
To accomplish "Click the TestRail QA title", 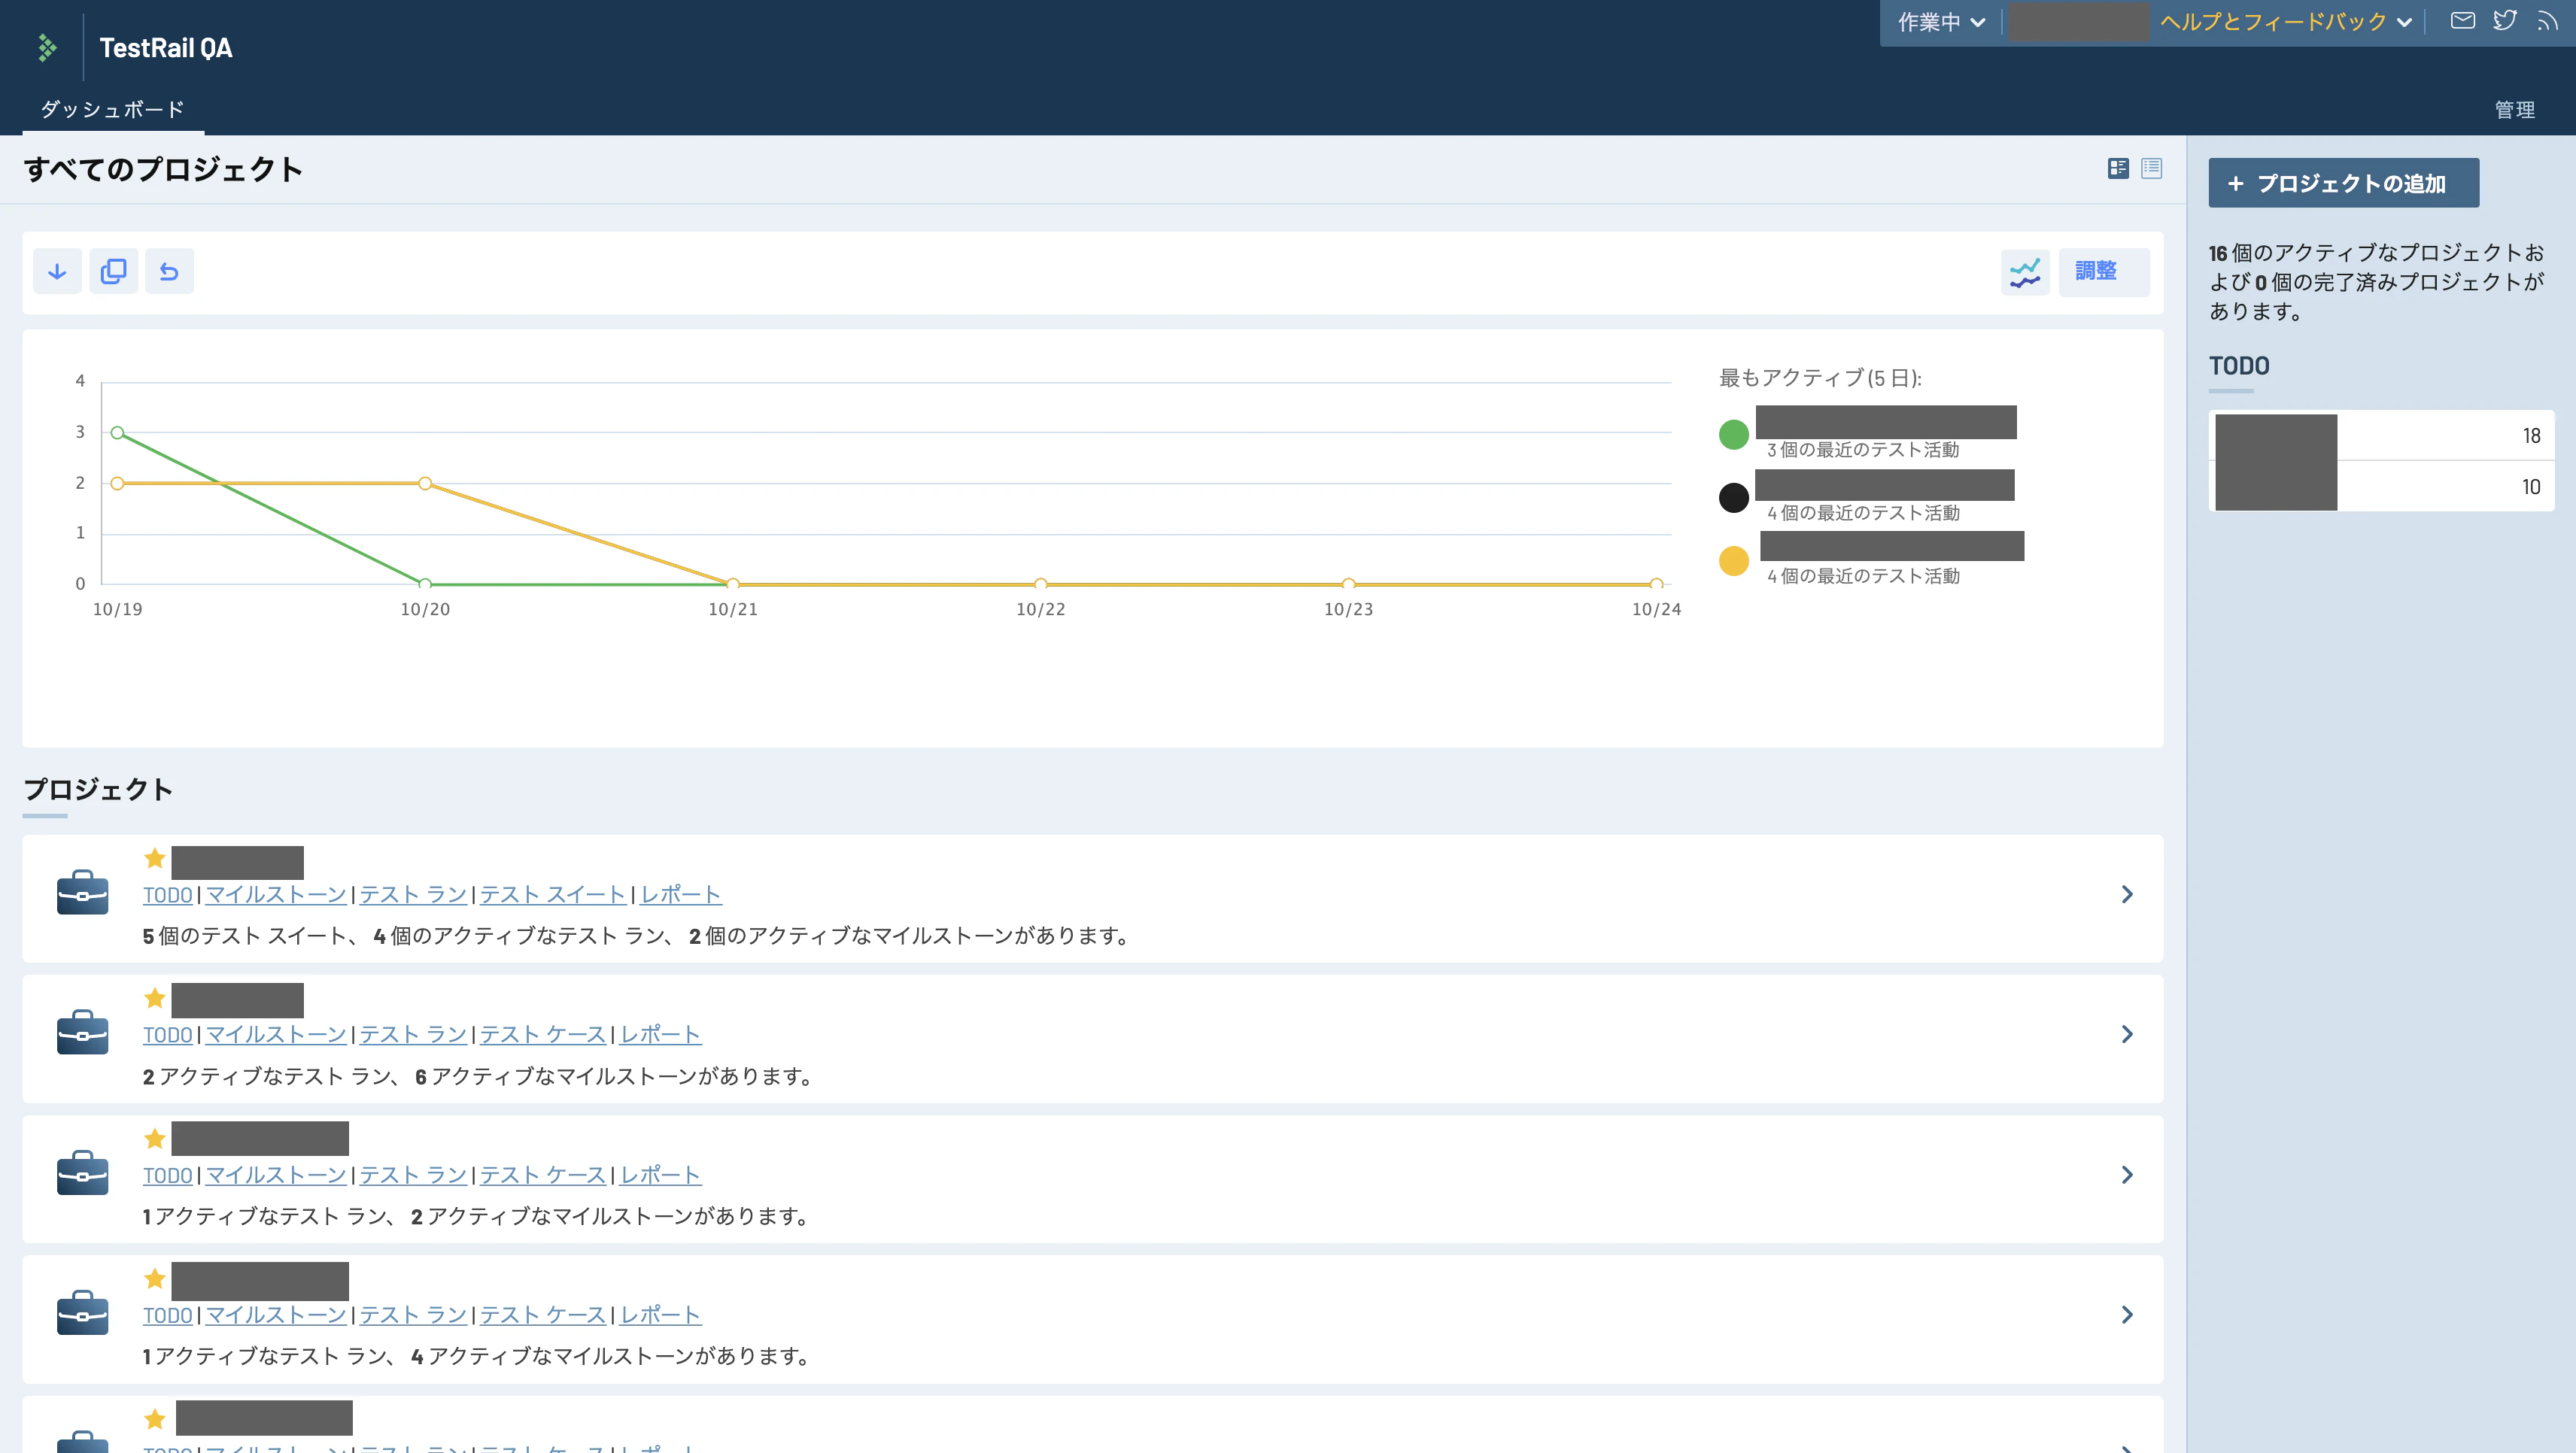I will (x=166, y=48).
